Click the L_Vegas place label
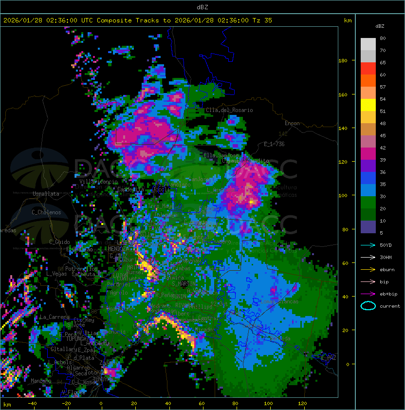 tap(56, 274)
